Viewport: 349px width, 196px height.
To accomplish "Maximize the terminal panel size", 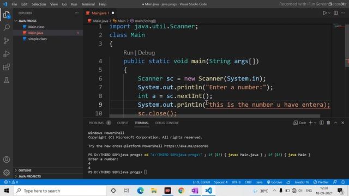I will (336, 122).
